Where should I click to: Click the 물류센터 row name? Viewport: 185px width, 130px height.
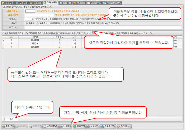point(35,47)
